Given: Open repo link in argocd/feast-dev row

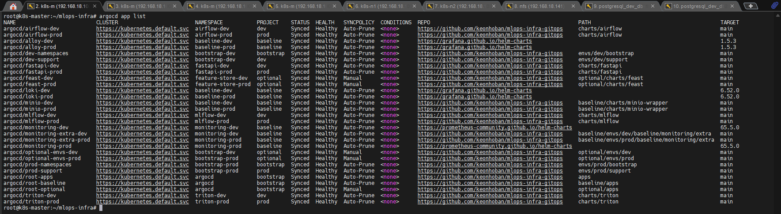Looking at the screenshot, I should [x=490, y=78].
